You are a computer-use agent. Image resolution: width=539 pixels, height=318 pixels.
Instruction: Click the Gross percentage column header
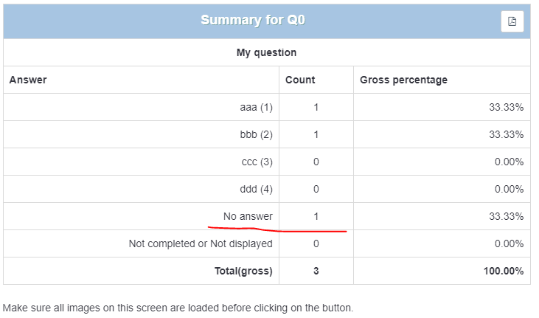coord(403,80)
